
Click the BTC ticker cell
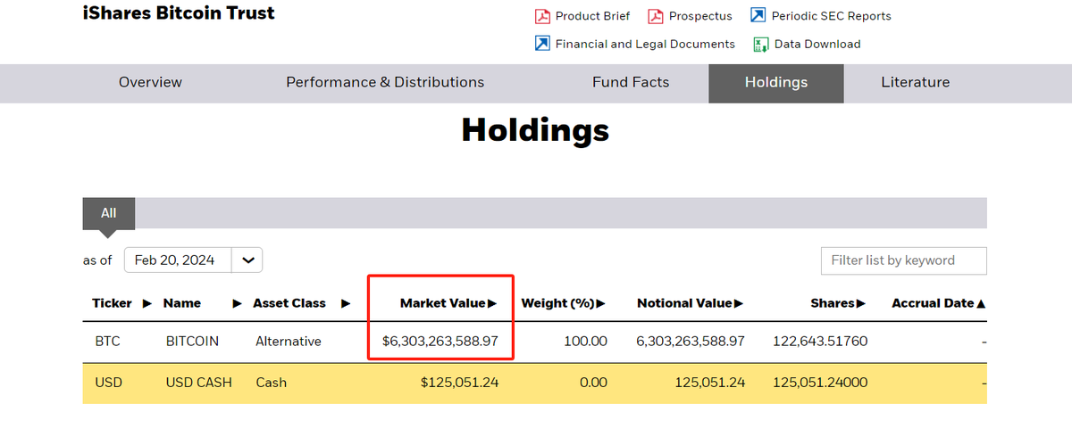(x=107, y=342)
